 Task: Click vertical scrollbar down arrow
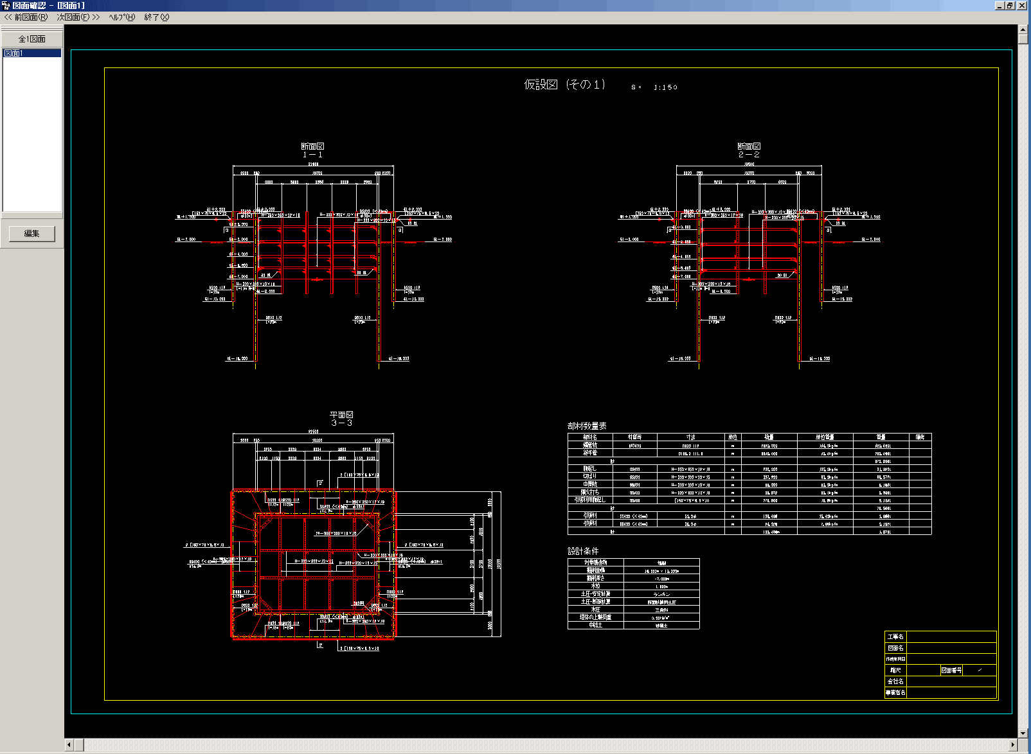(1023, 733)
